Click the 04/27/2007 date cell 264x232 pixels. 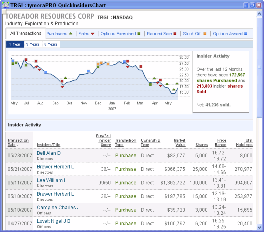pyautogui.click(x=20, y=224)
